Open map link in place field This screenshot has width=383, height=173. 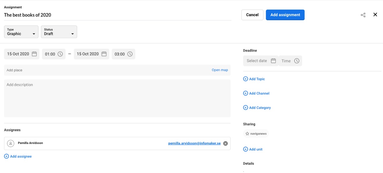click(x=220, y=70)
